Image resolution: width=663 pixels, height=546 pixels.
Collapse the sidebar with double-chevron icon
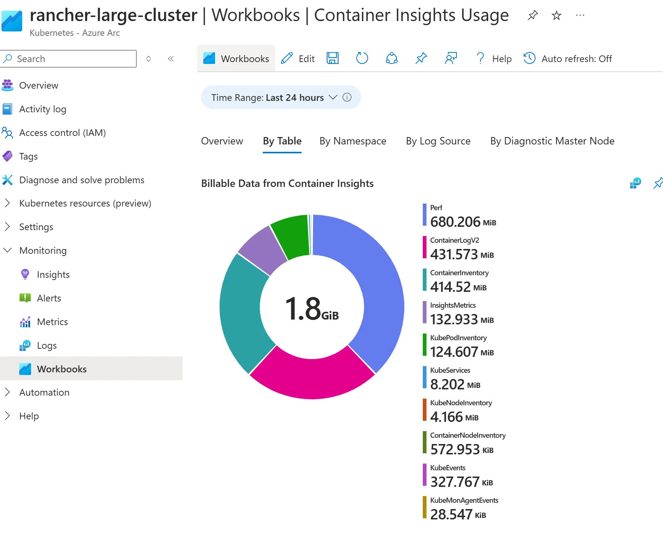(171, 59)
